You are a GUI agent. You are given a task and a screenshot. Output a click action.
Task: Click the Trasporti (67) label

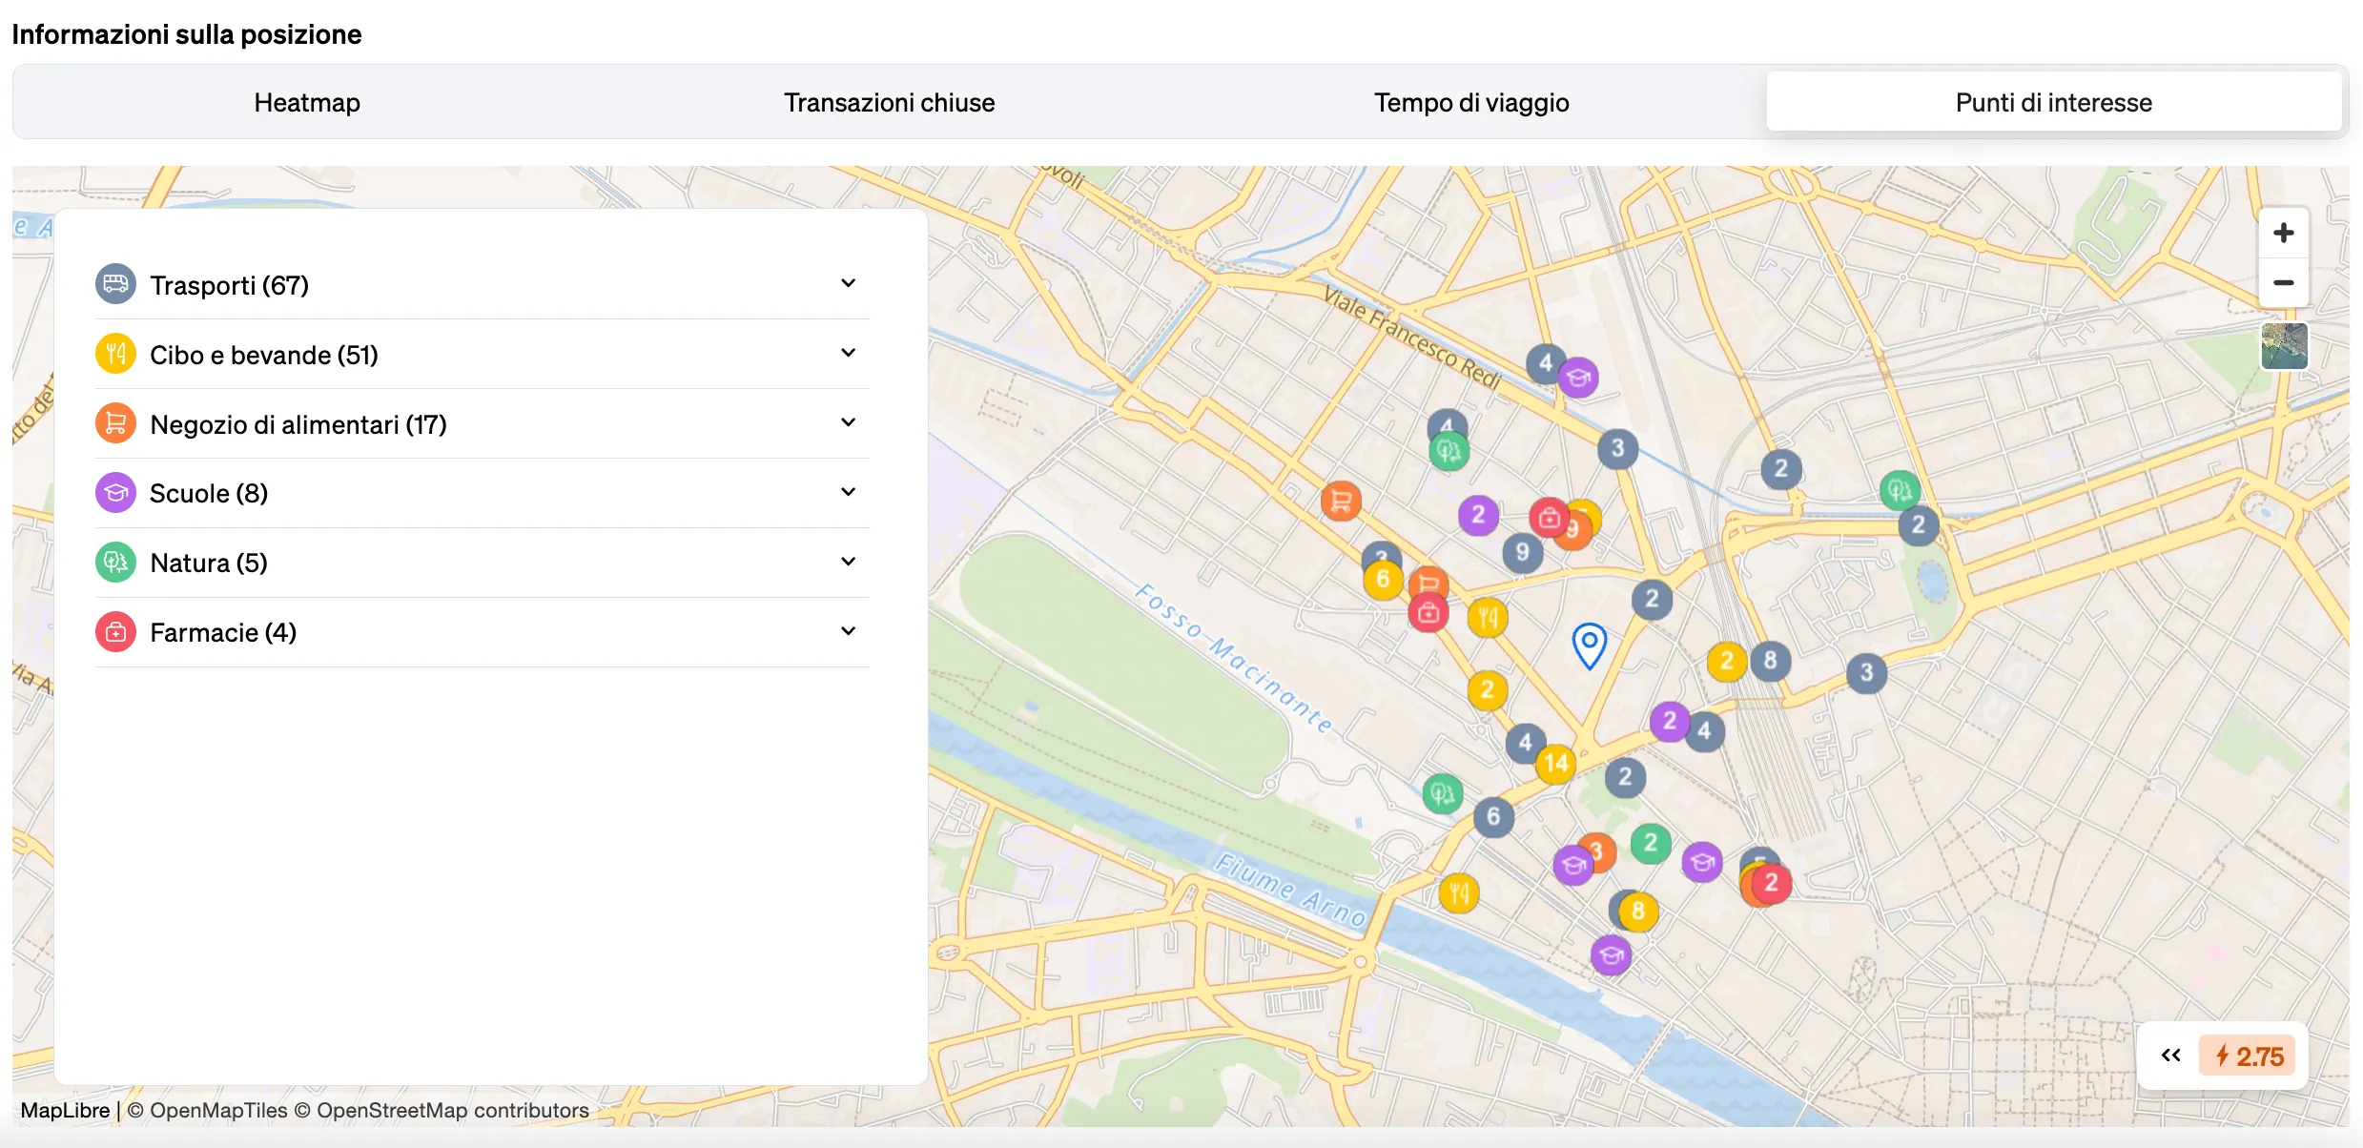[229, 285]
